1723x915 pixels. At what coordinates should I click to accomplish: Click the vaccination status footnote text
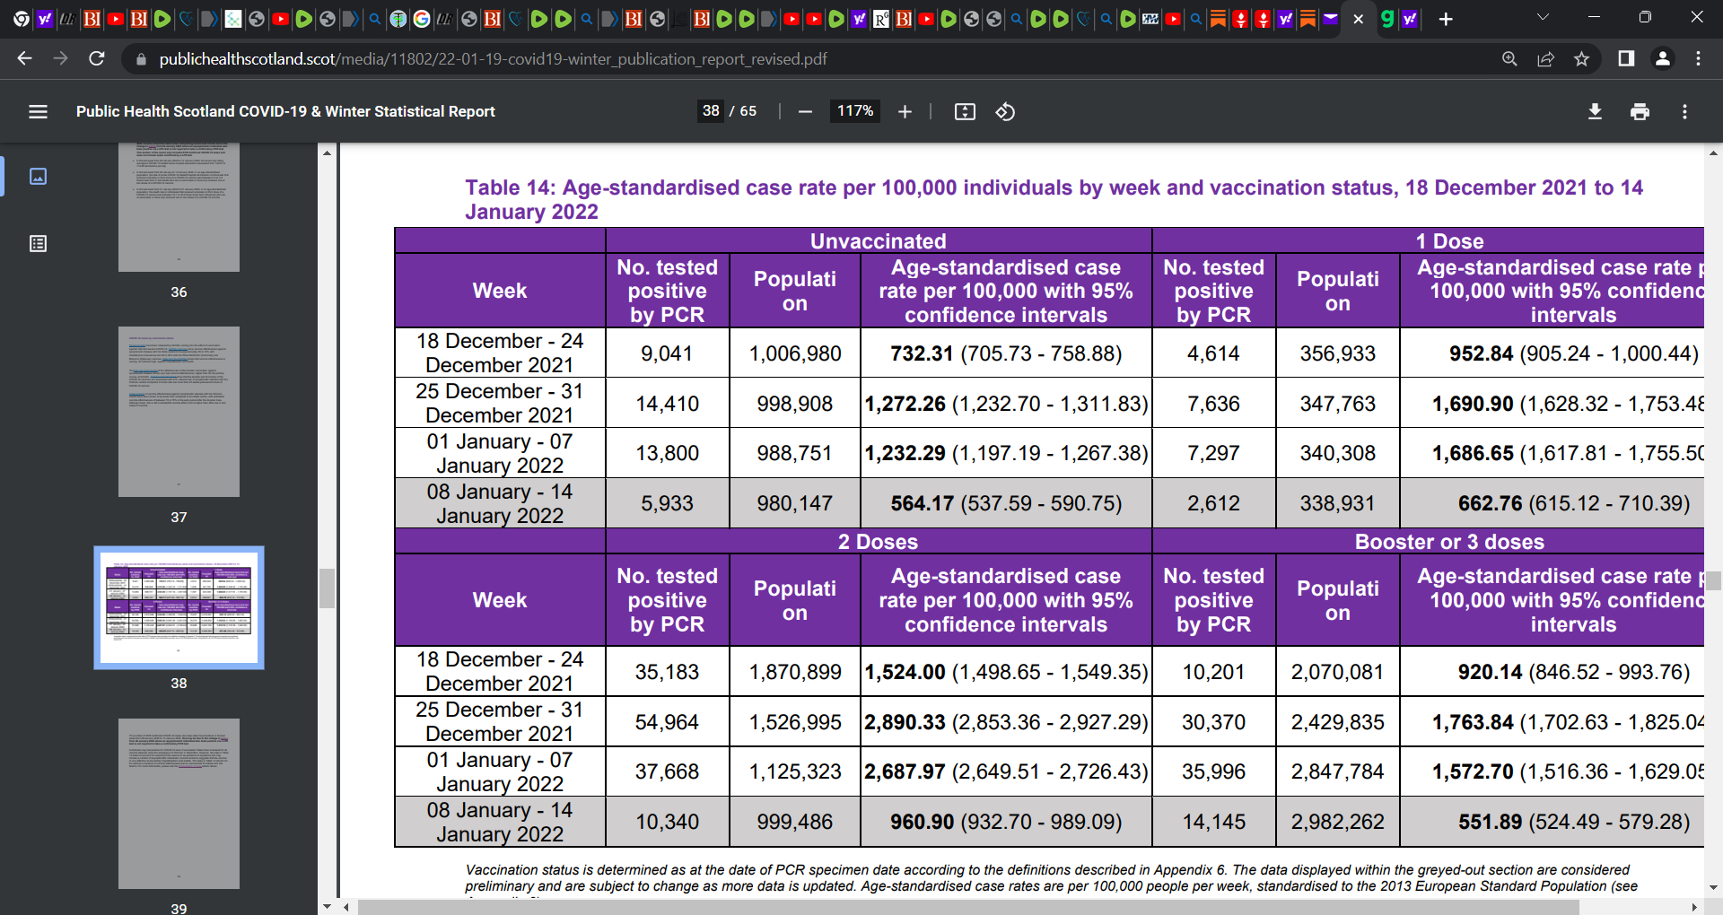click(x=1050, y=878)
